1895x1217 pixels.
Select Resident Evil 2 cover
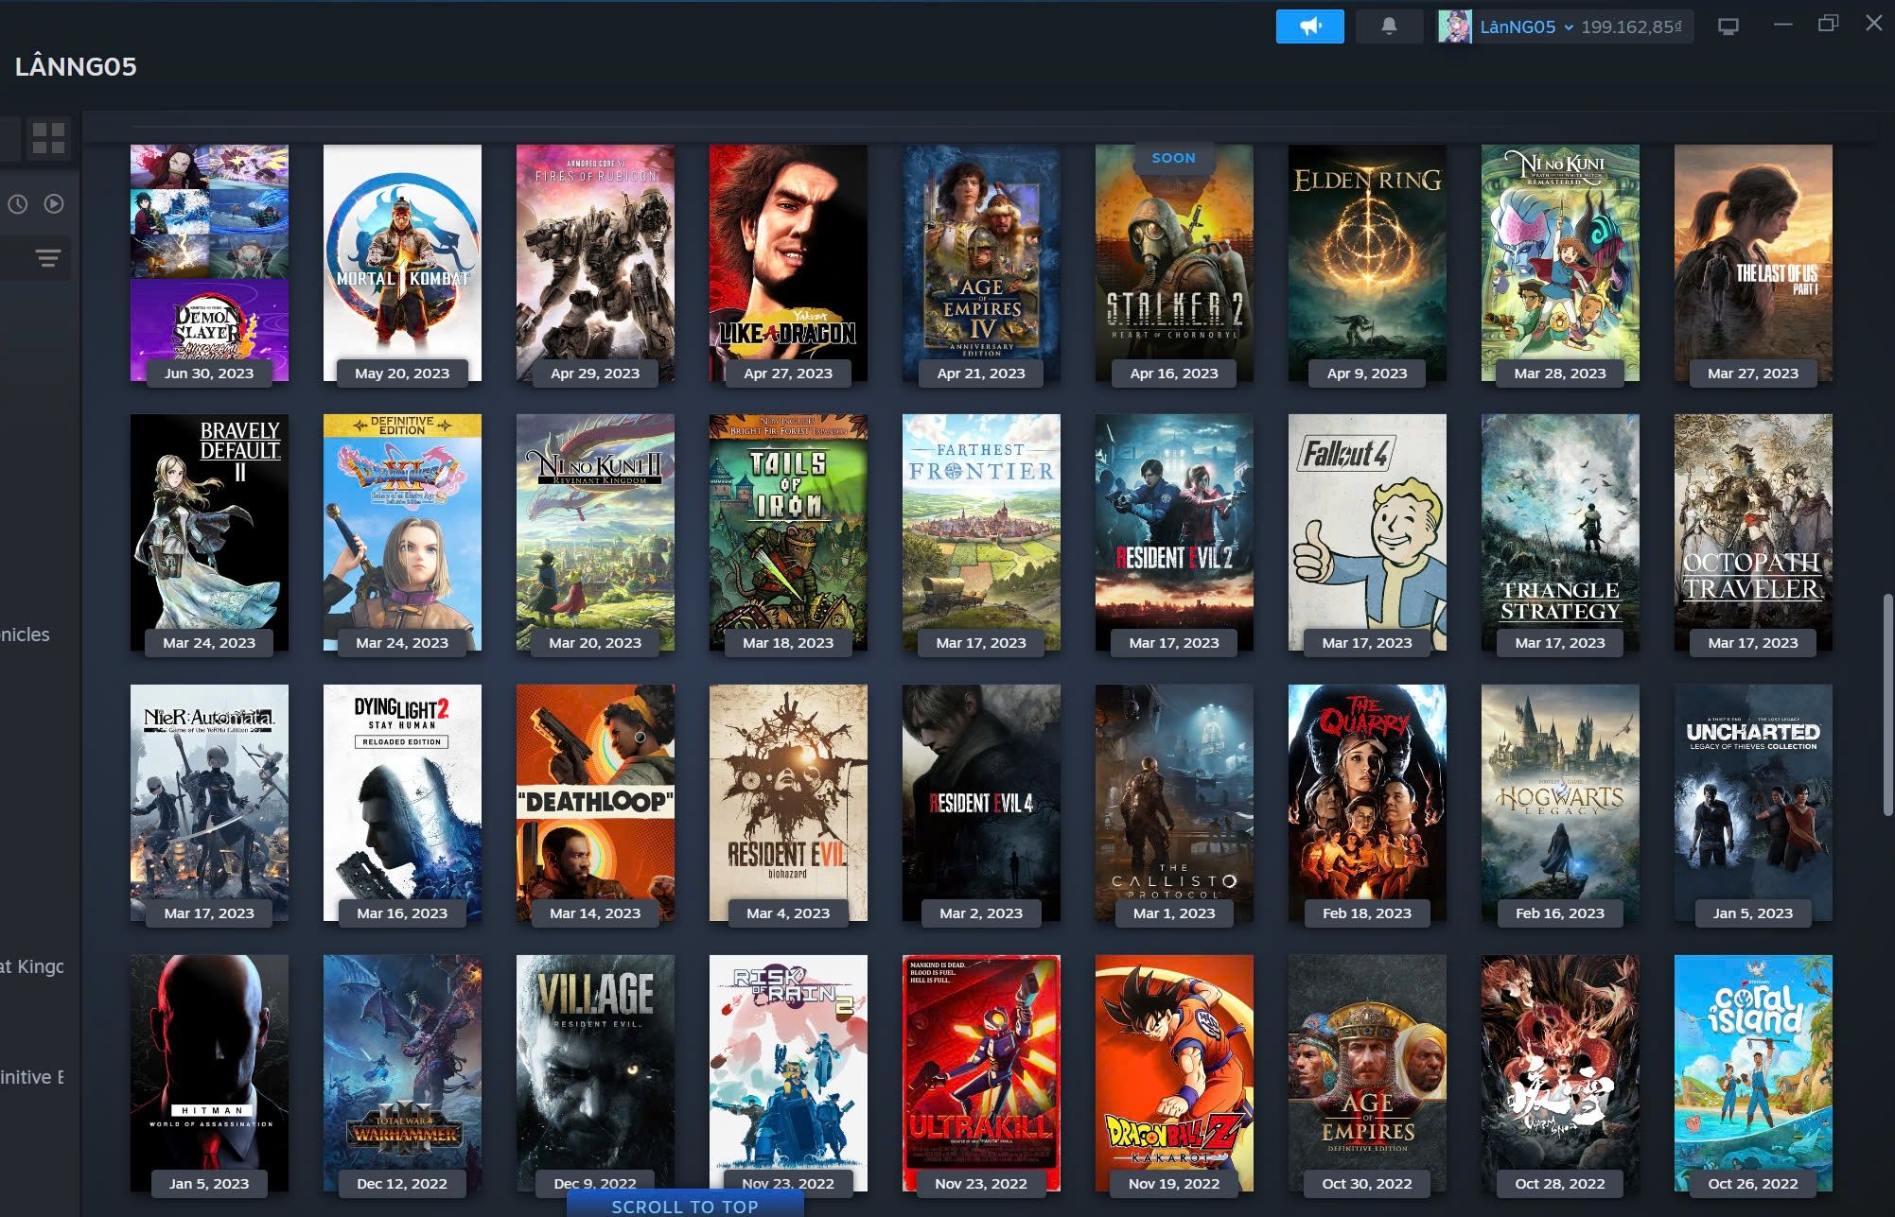pyautogui.click(x=1174, y=532)
